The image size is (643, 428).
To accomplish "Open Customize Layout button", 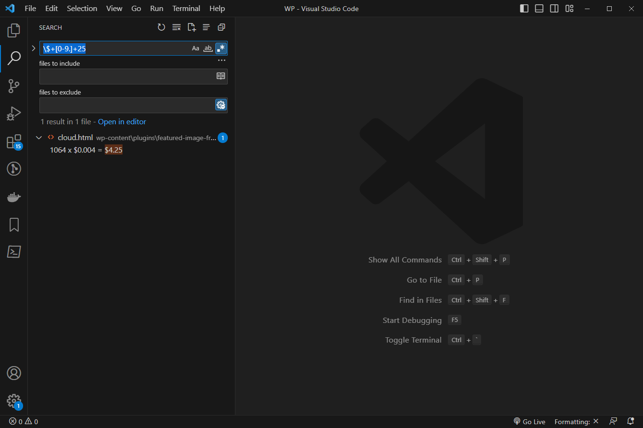I will [569, 9].
